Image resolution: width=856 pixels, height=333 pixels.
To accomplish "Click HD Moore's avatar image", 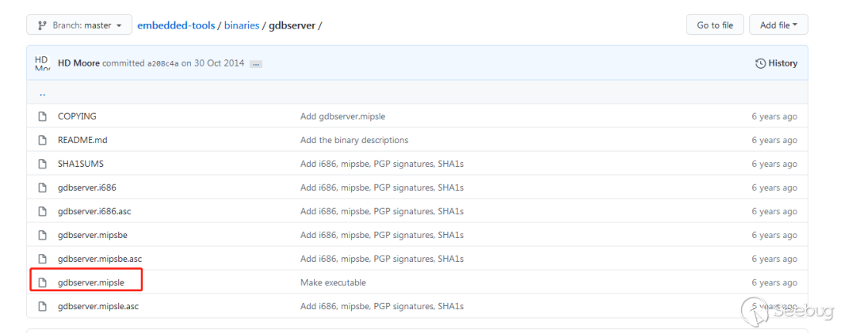I will pos(42,63).
